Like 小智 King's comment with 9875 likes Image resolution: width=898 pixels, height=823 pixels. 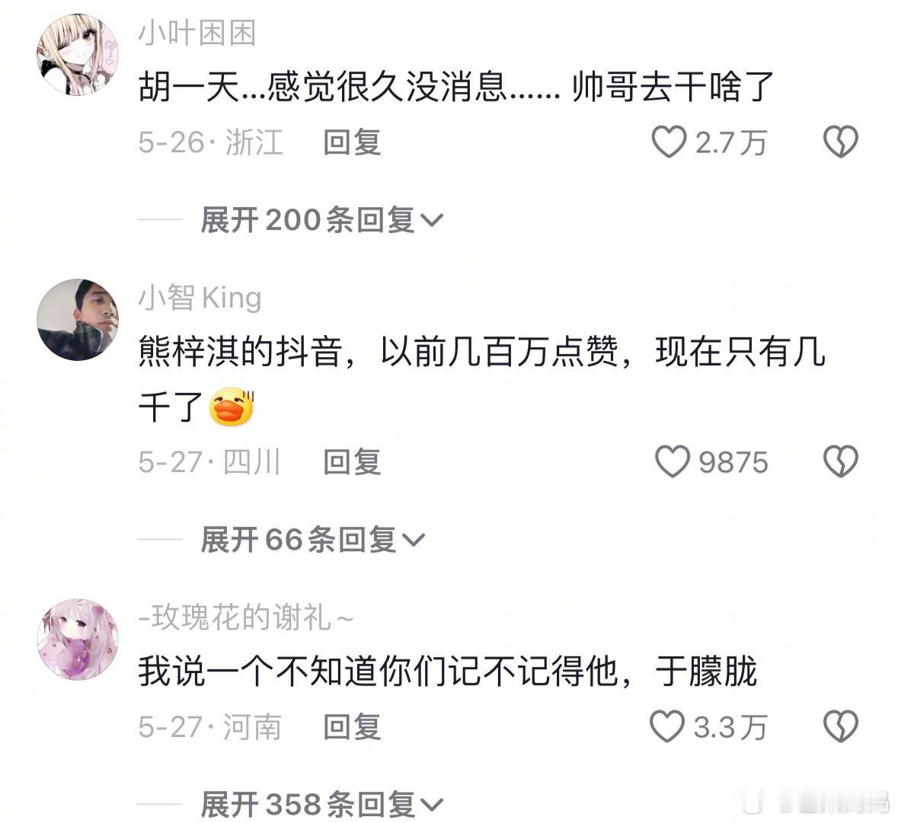point(673,461)
